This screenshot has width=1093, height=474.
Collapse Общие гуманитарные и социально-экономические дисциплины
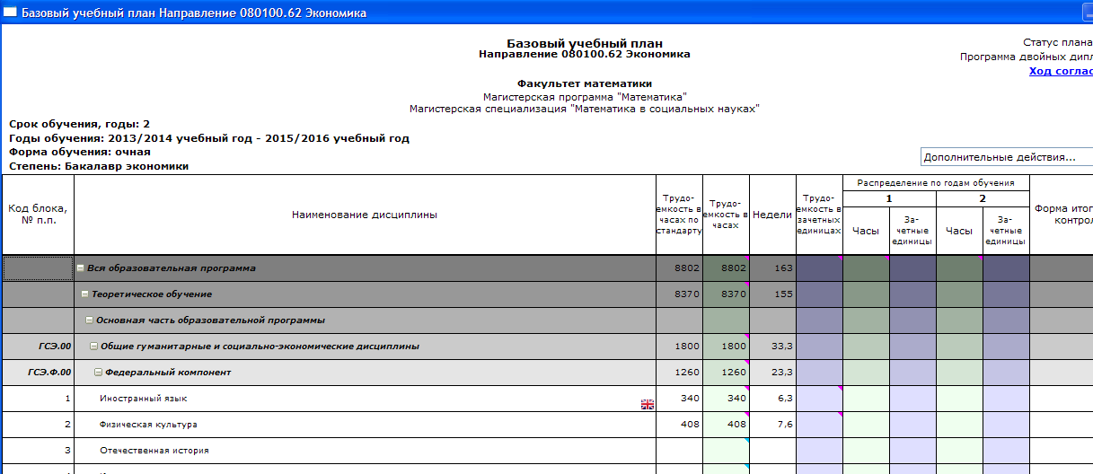coord(93,347)
